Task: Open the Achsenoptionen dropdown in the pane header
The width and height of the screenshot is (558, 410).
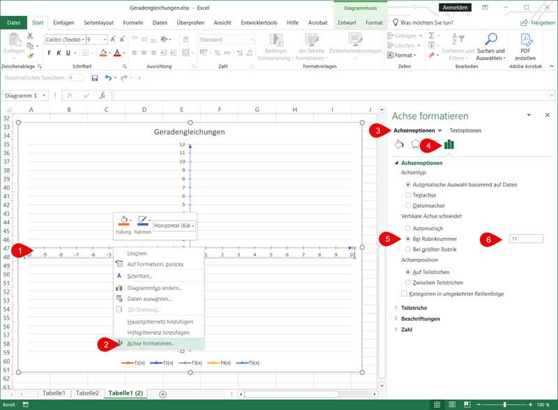Action: pos(439,130)
